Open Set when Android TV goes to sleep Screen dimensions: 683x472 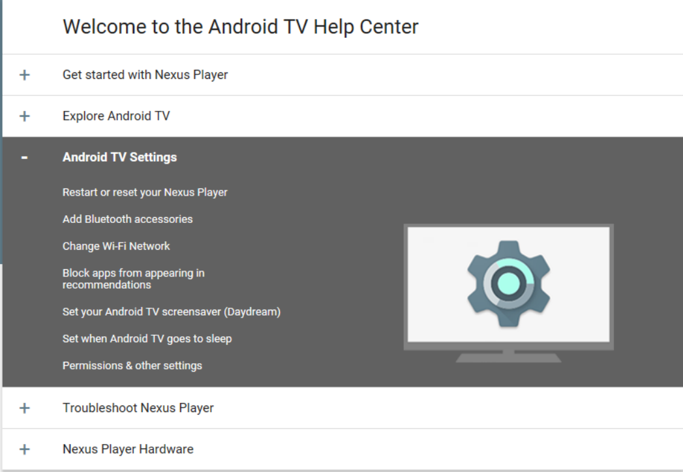click(147, 339)
